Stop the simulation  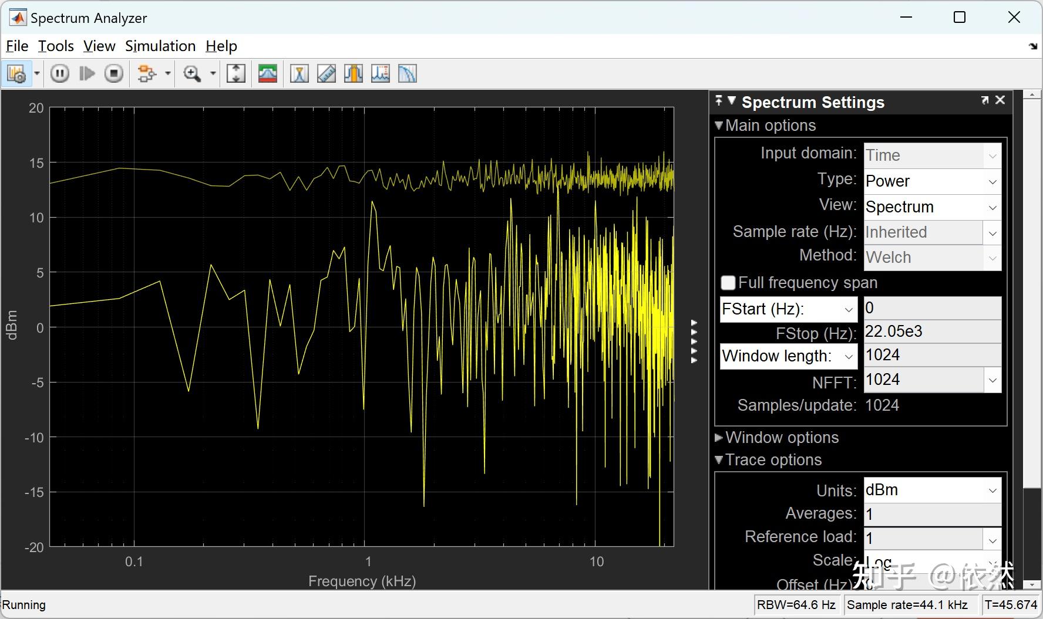pyautogui.click(x=114, y=73)
